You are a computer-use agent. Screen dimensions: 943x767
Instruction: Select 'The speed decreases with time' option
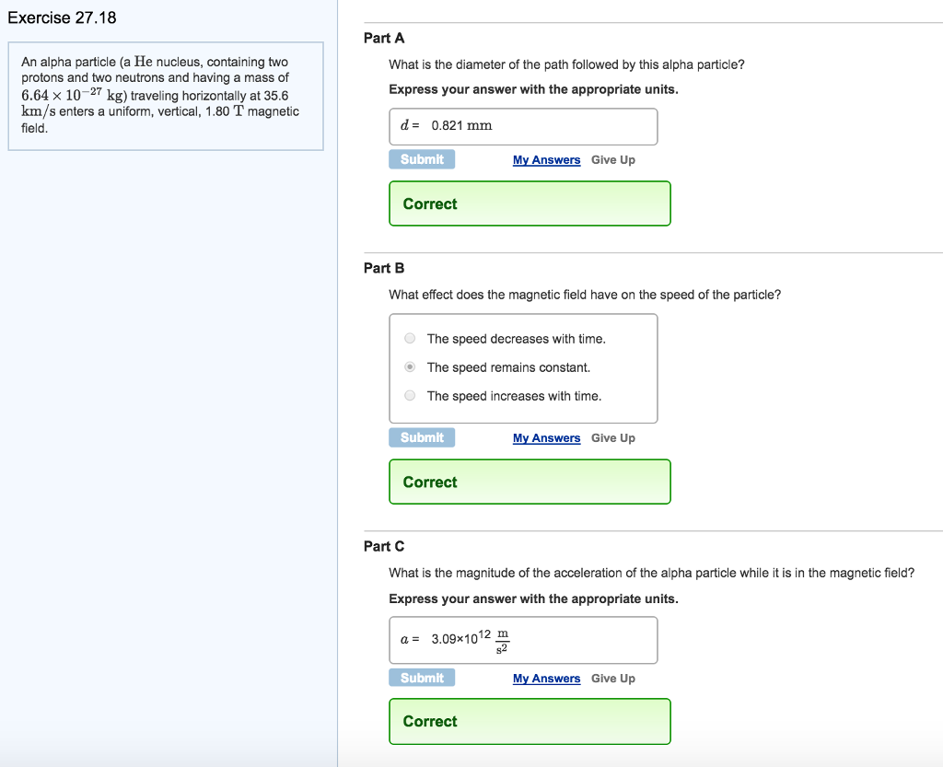(x=410, y=338)
